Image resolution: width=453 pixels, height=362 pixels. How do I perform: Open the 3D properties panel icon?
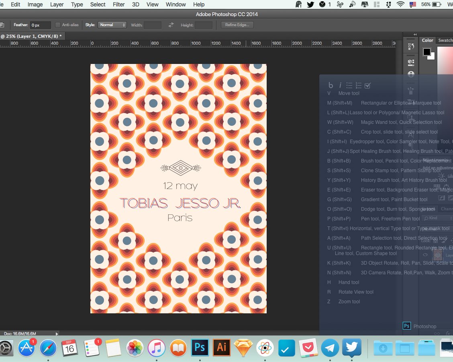coord(411,62)
